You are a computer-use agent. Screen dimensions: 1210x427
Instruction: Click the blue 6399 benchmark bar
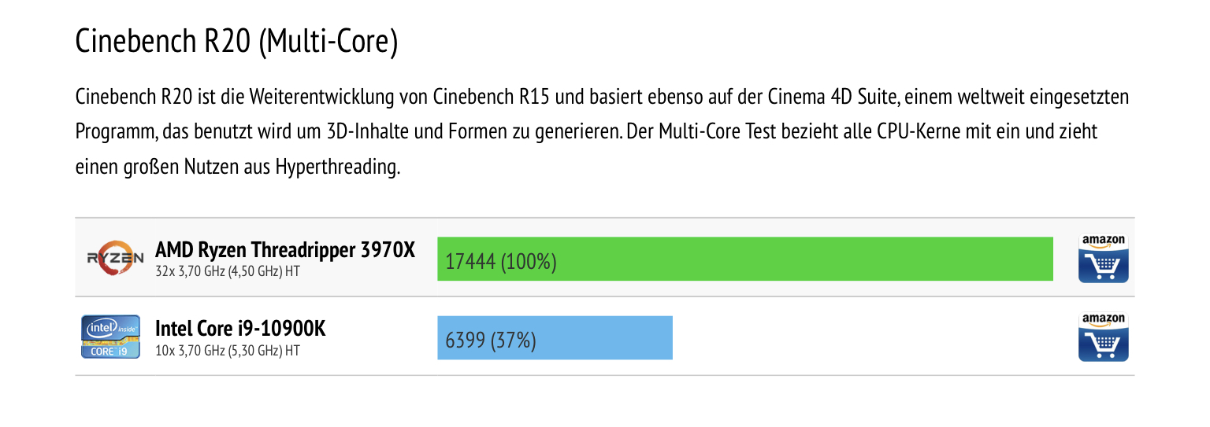pyautogui.click(x=555, y=337)
